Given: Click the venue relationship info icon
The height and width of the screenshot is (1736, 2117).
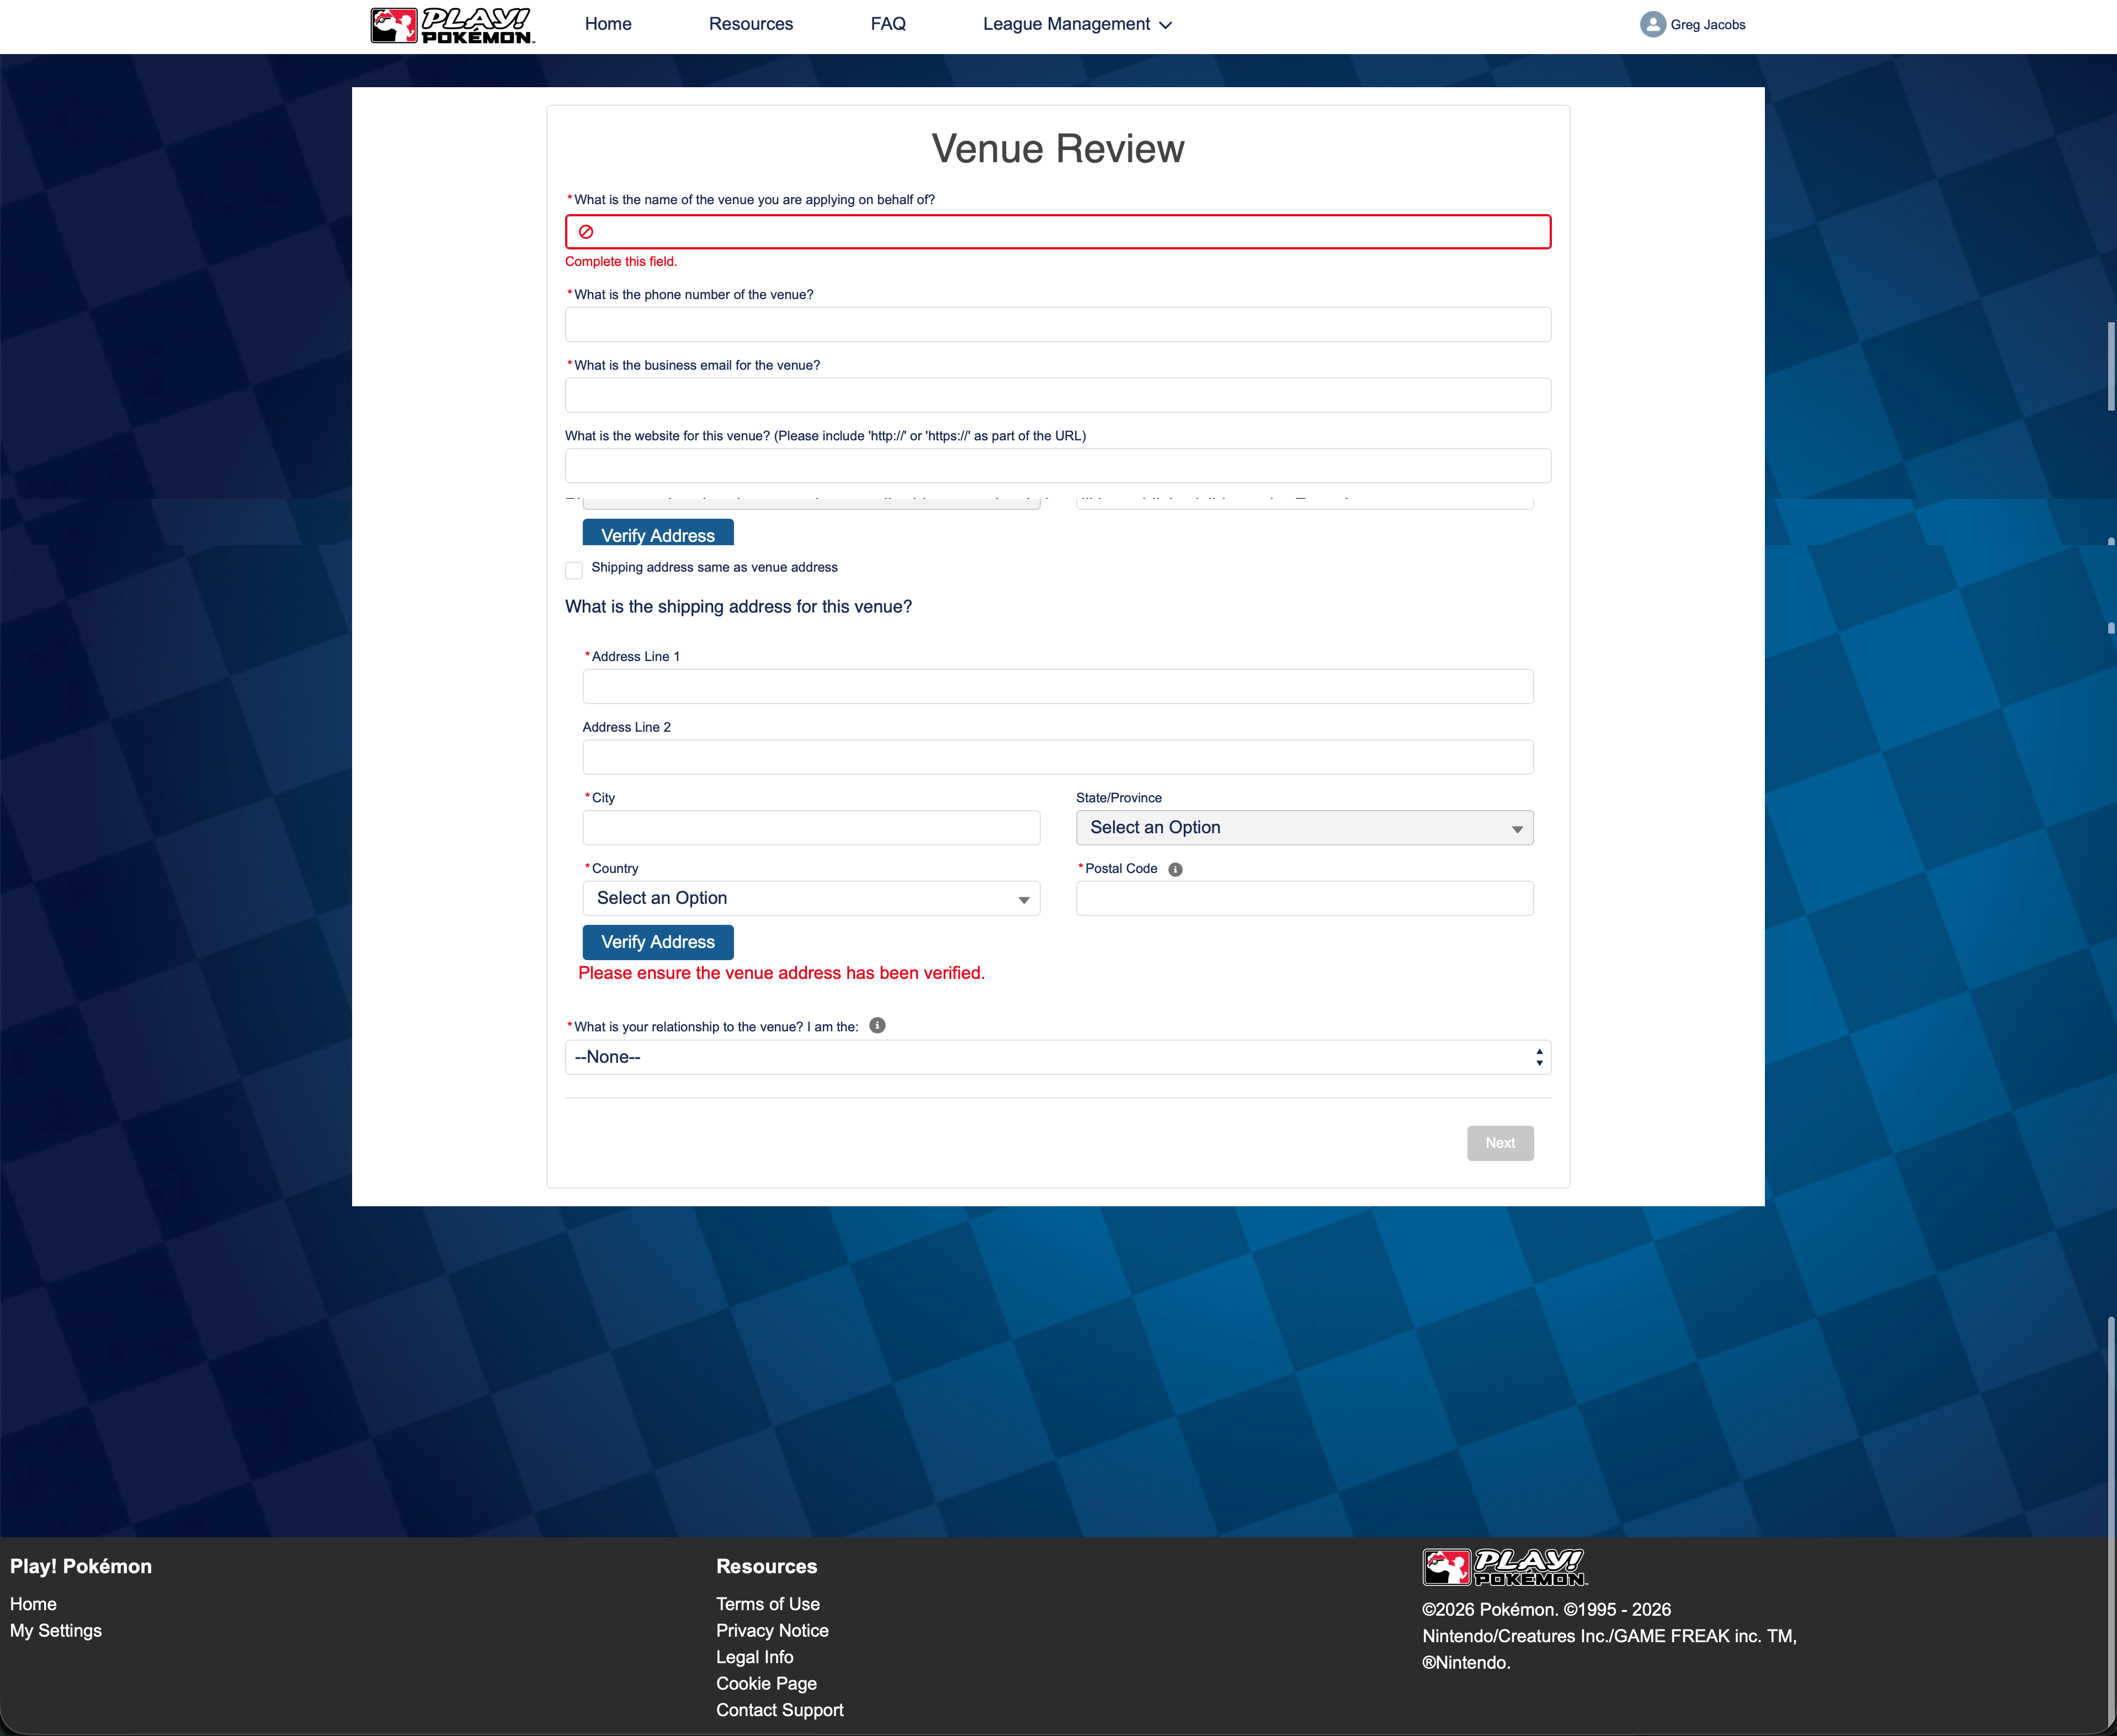Looking at the screenshot, I should (877, 1025).
